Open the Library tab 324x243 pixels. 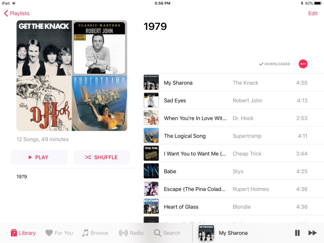coord(23,233)
